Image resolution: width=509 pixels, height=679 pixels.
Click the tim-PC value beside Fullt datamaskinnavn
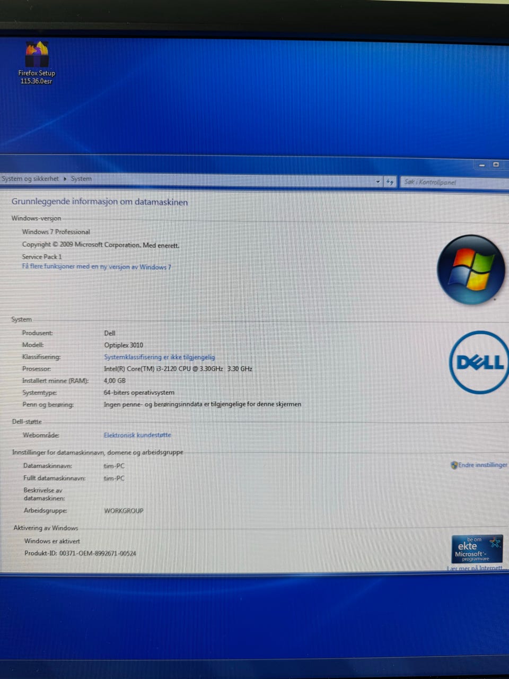pyautogui.click(x=114, y=478)
